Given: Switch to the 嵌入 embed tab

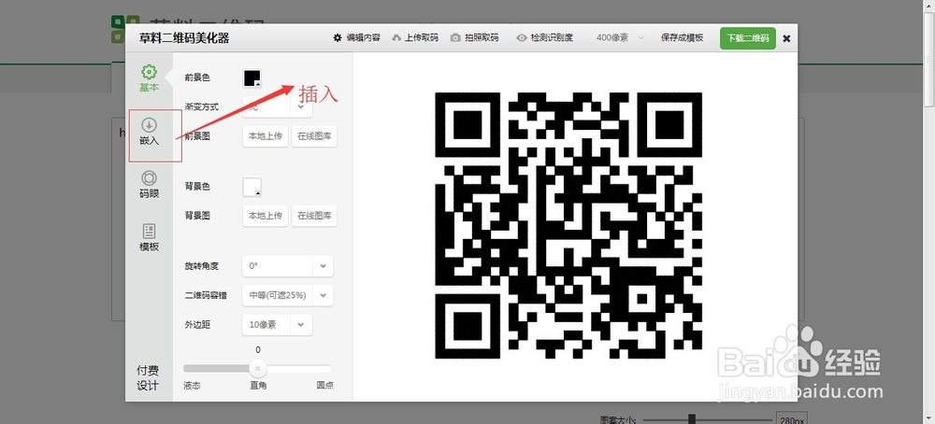Looking at the screenshot, I should point(149,133).
